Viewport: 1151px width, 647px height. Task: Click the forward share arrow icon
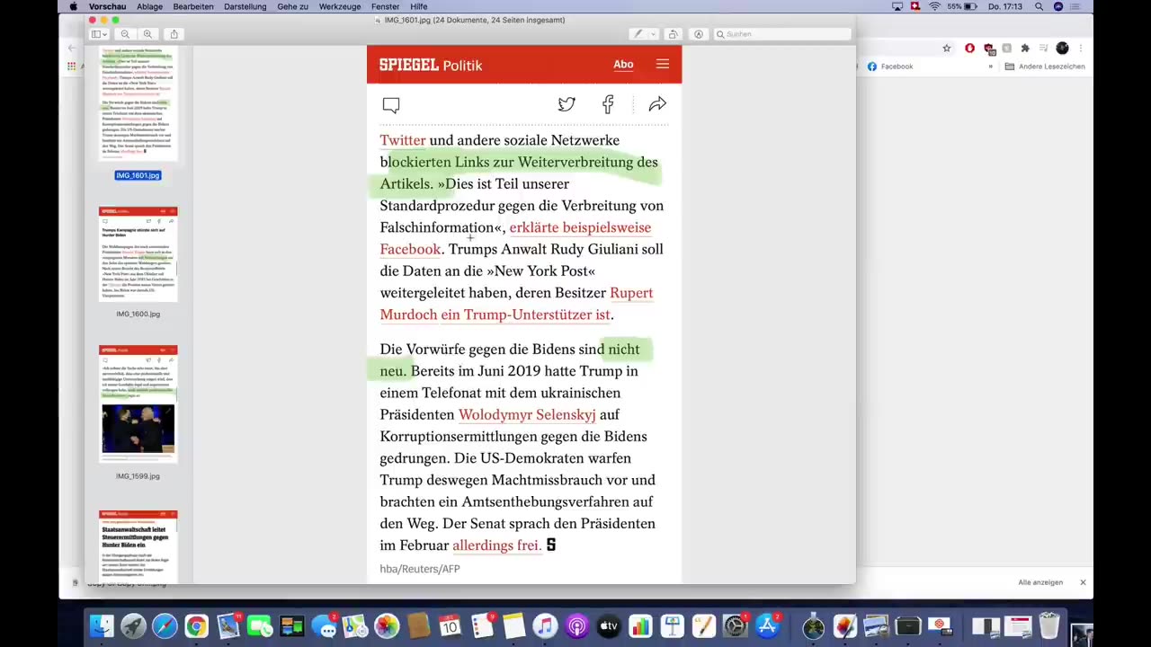657,104
